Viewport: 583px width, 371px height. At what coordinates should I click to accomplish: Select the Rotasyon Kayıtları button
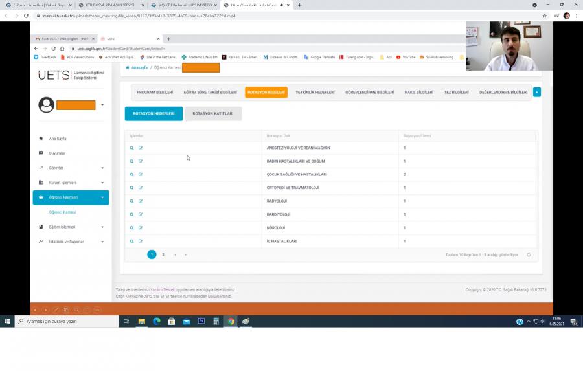coord(212,114)
